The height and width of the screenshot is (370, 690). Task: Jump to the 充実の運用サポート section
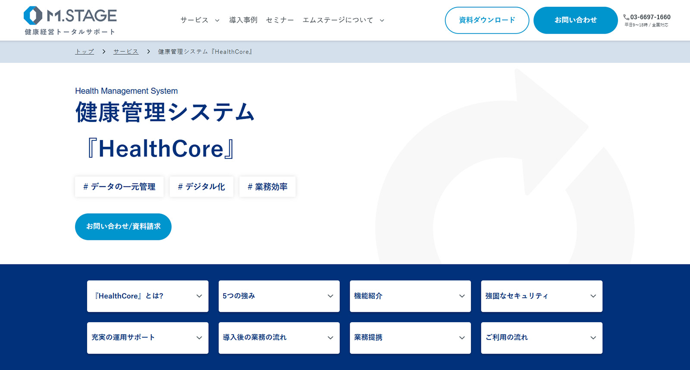(147, 338)
